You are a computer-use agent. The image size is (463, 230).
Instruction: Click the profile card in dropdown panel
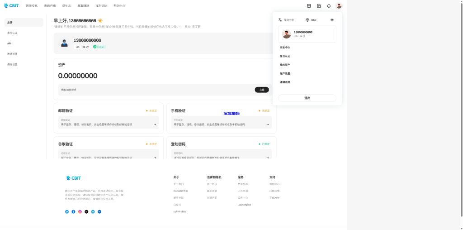[x=307, y=34]
